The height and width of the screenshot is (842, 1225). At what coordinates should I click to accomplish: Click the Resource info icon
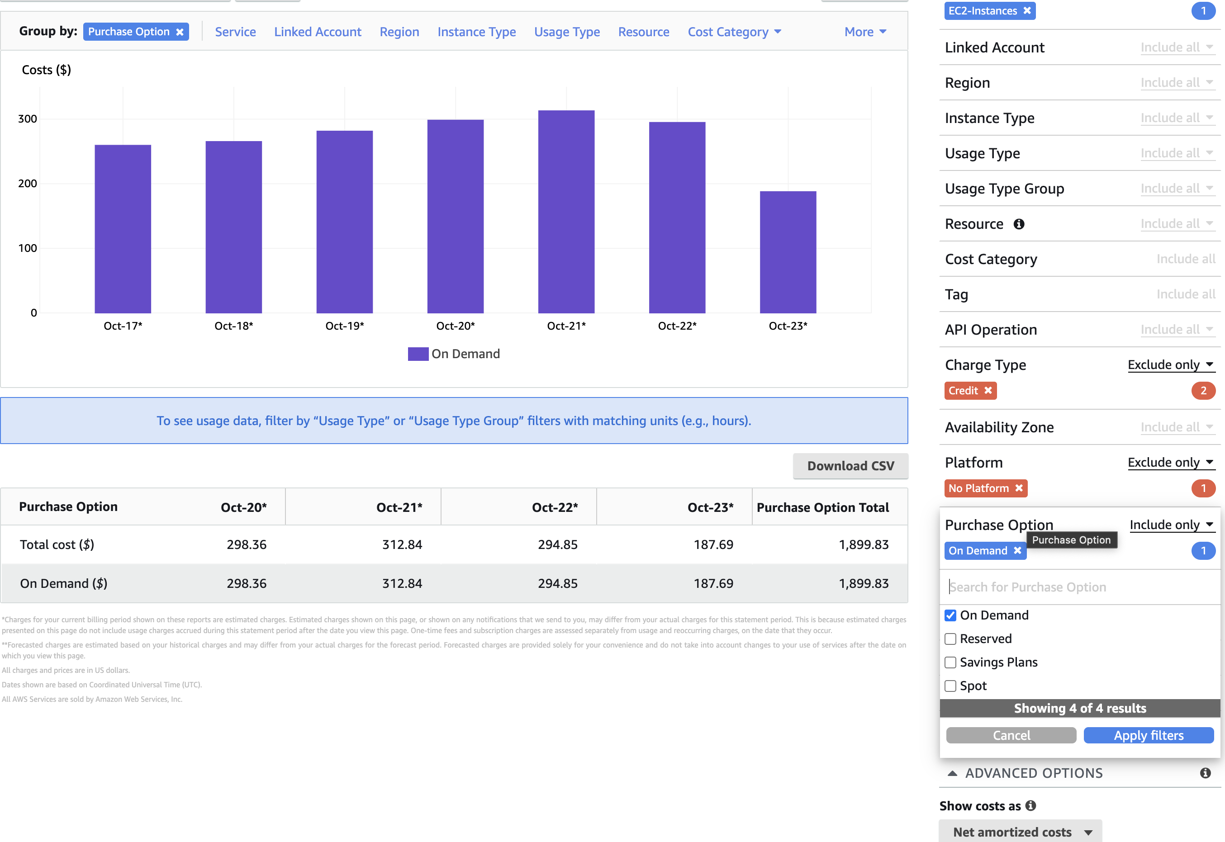1019,224
